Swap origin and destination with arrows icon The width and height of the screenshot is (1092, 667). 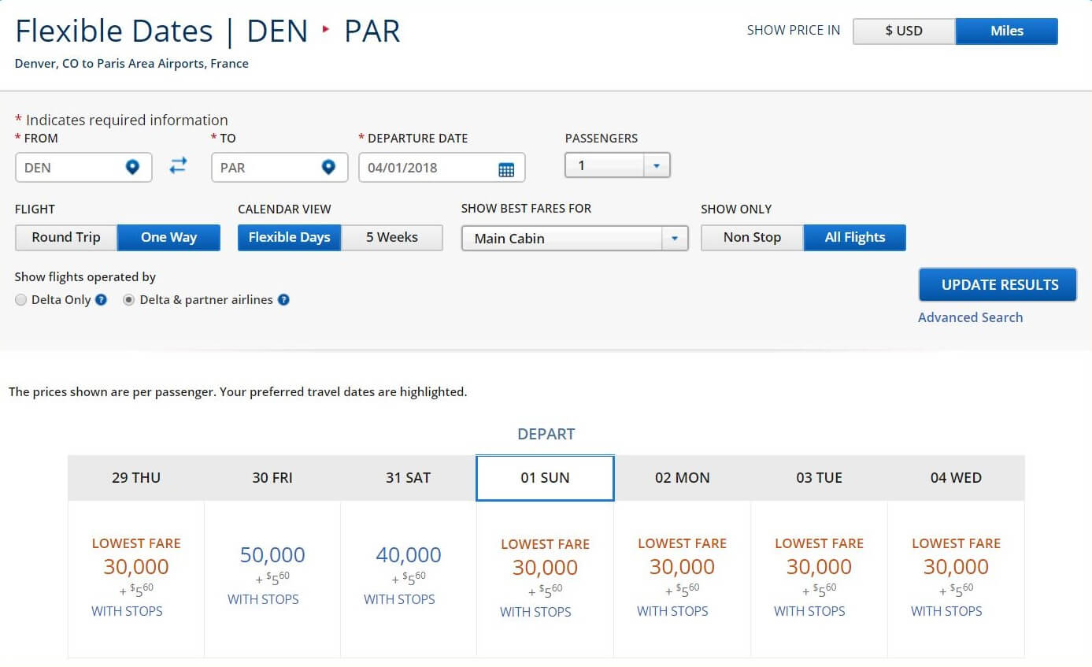pyautogui.click(x=179, y=165)
